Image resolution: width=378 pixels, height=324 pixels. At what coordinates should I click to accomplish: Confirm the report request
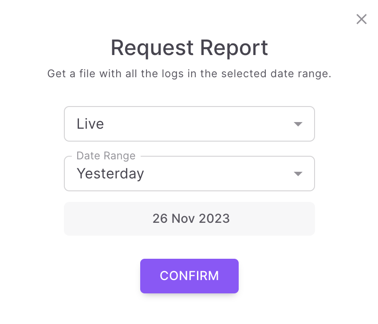[189, 276]
